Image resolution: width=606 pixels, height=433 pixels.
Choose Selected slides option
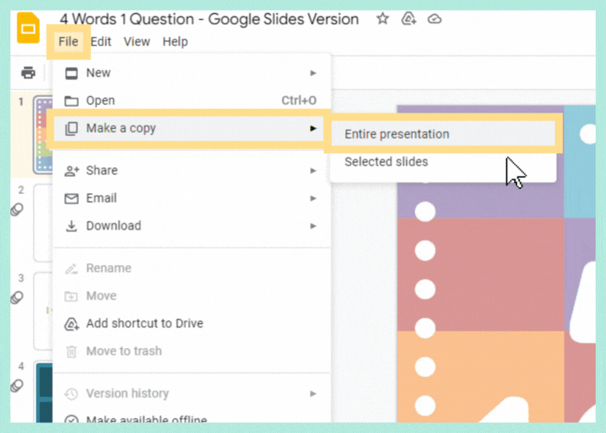pyautogui.click(x=386, y=162)
